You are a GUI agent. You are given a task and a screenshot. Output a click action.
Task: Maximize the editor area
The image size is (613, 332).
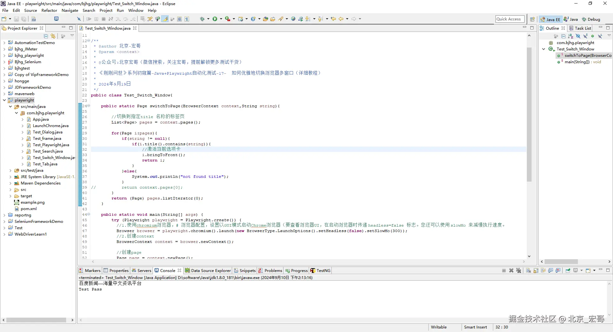pos(532,28)
